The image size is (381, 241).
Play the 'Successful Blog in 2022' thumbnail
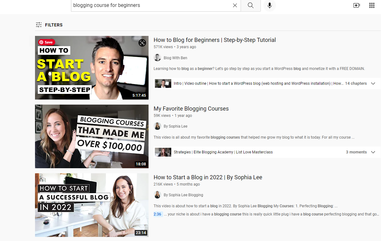[92, 205]
